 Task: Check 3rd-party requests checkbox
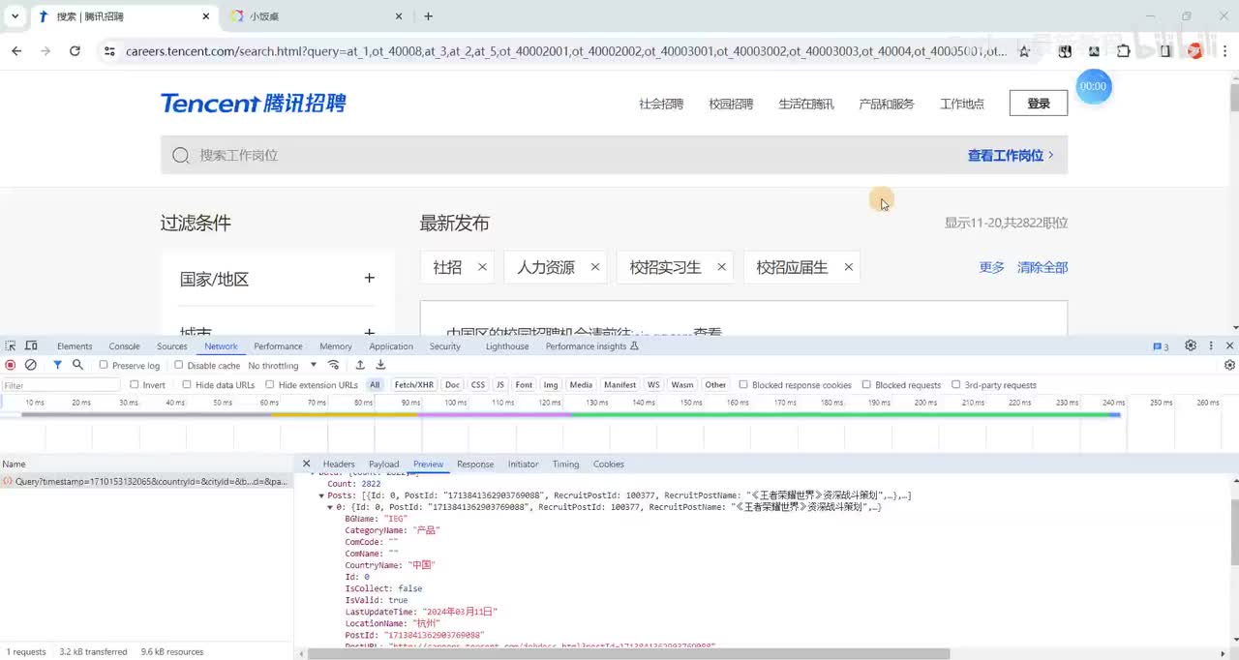[x=956, y=384]
